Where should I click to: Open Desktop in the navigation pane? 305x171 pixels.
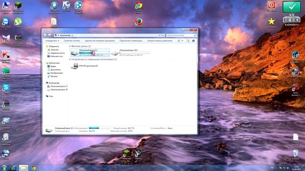click(x=57, y=56)
